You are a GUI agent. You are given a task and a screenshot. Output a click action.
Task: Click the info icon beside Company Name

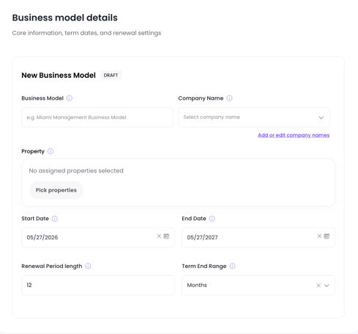[x=229, y=98]
